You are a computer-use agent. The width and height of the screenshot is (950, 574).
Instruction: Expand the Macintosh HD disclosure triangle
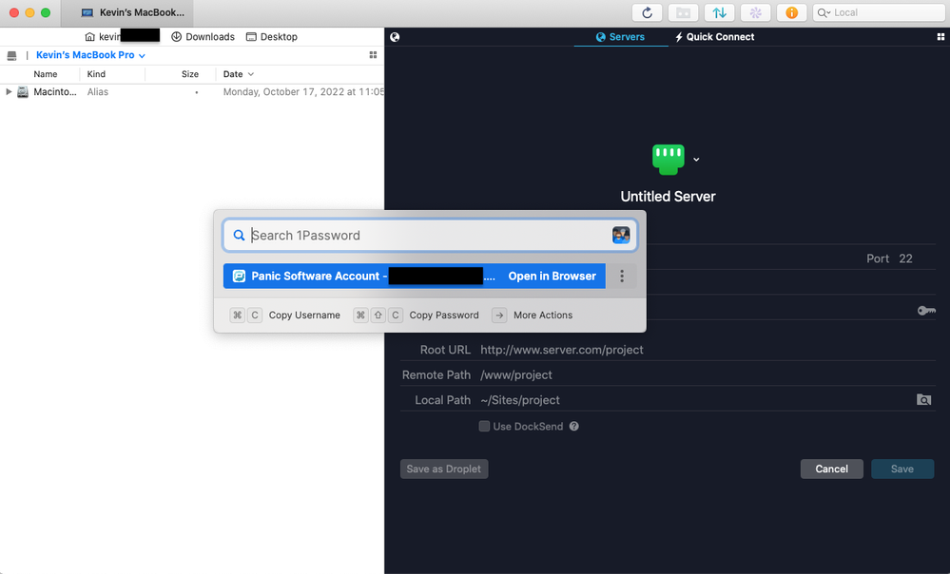pos(9,92)
